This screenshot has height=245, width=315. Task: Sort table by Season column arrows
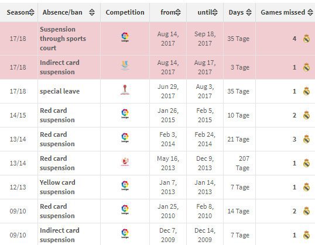[32, 12]
